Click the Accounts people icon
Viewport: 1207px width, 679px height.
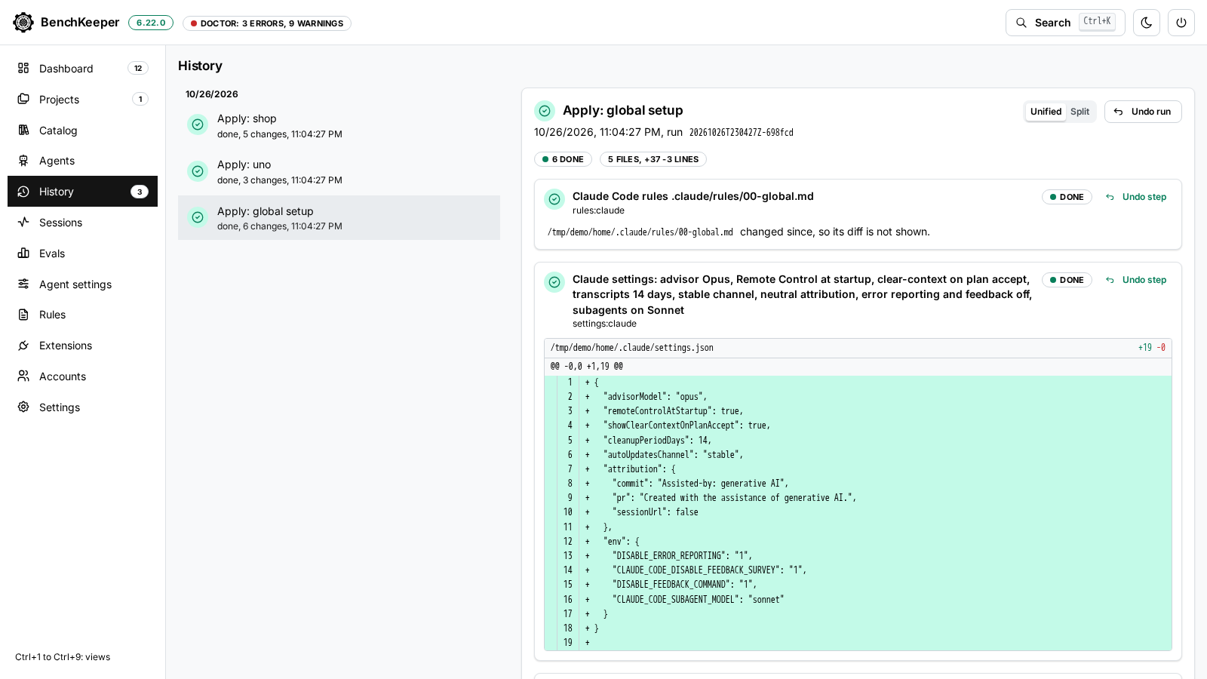tap(23, 376)
